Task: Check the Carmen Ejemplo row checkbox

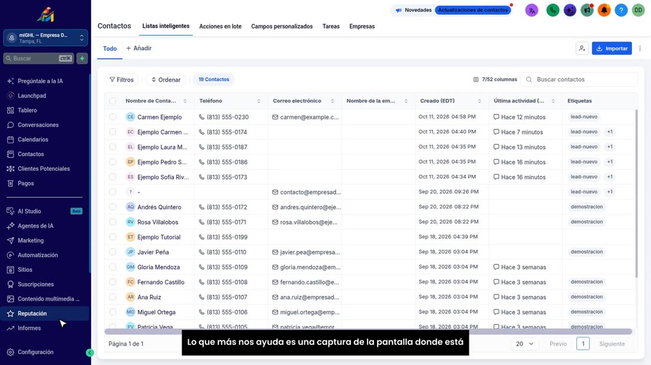Action: pos(113,118)
